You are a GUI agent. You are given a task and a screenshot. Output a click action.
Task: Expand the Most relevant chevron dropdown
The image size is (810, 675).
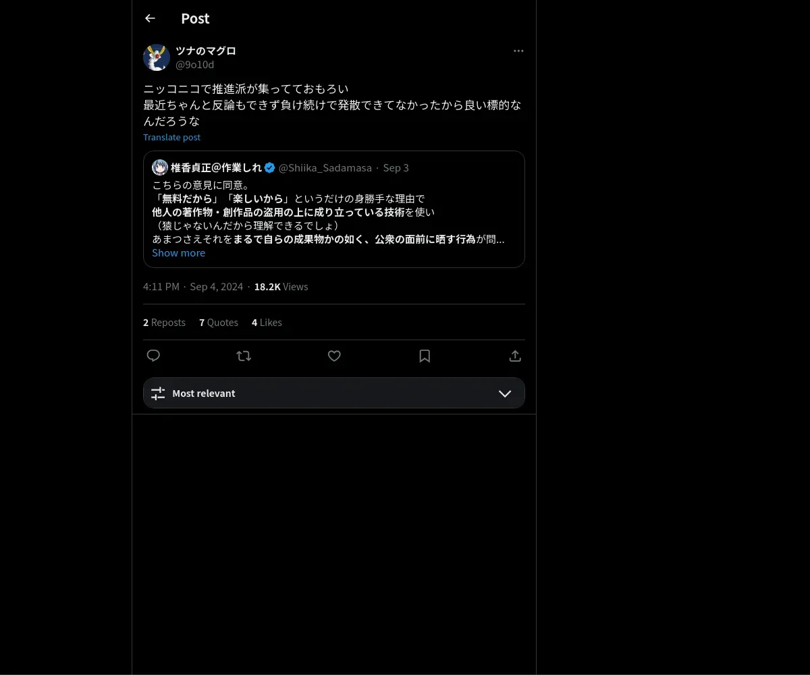click(x=505, y=394)
